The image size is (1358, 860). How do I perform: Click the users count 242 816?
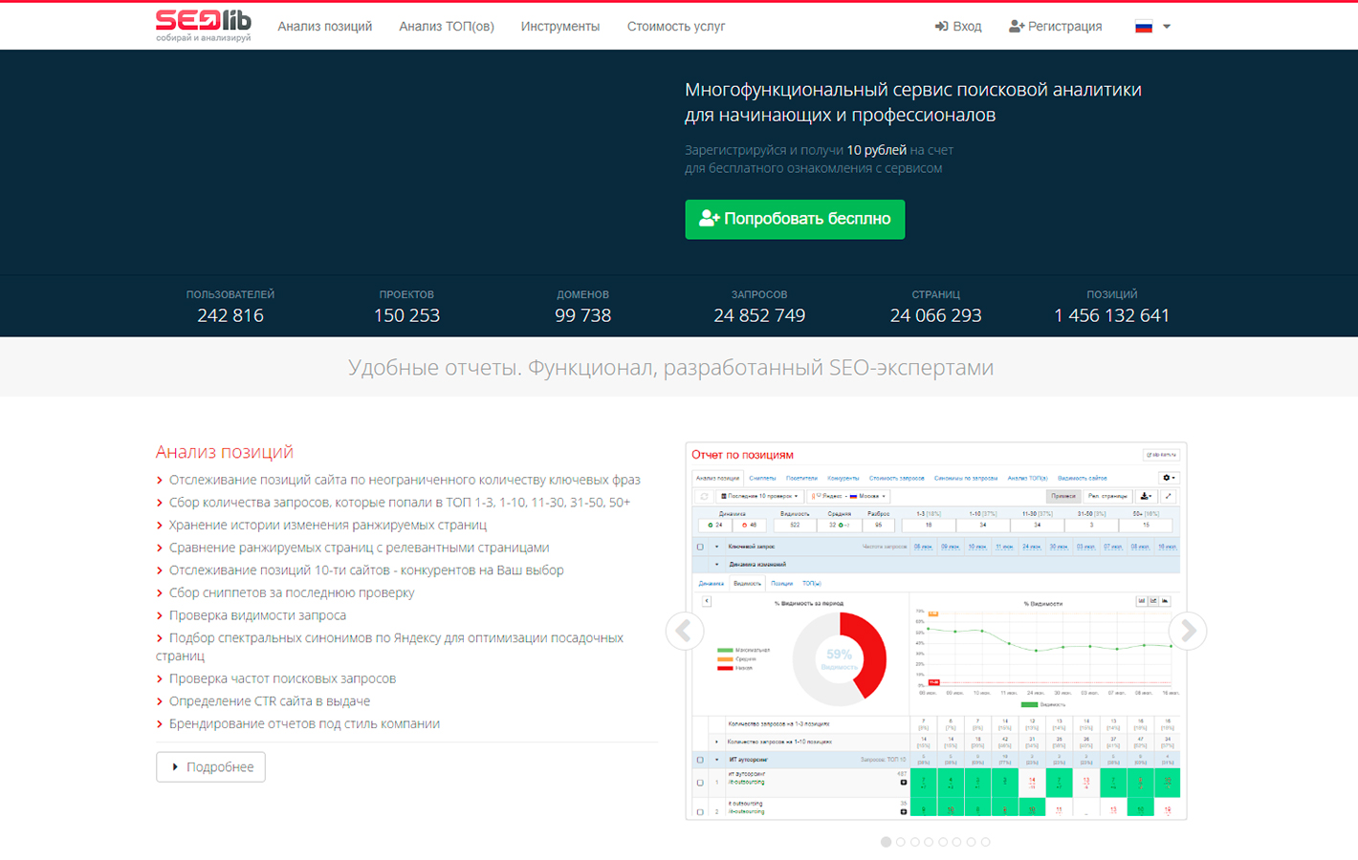[x=230, y=315]
